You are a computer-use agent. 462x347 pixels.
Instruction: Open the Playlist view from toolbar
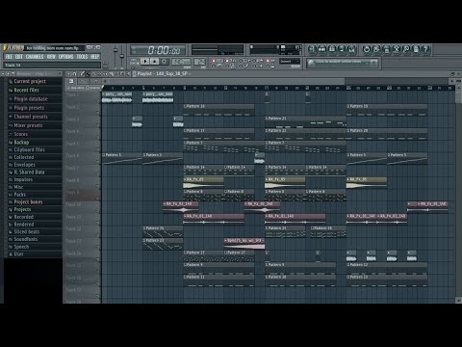click(x=312, y=49)
